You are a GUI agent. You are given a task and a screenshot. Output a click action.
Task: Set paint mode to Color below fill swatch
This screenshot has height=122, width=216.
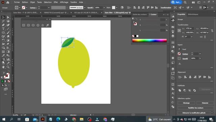pyautogui.click(x=2, y=81)
